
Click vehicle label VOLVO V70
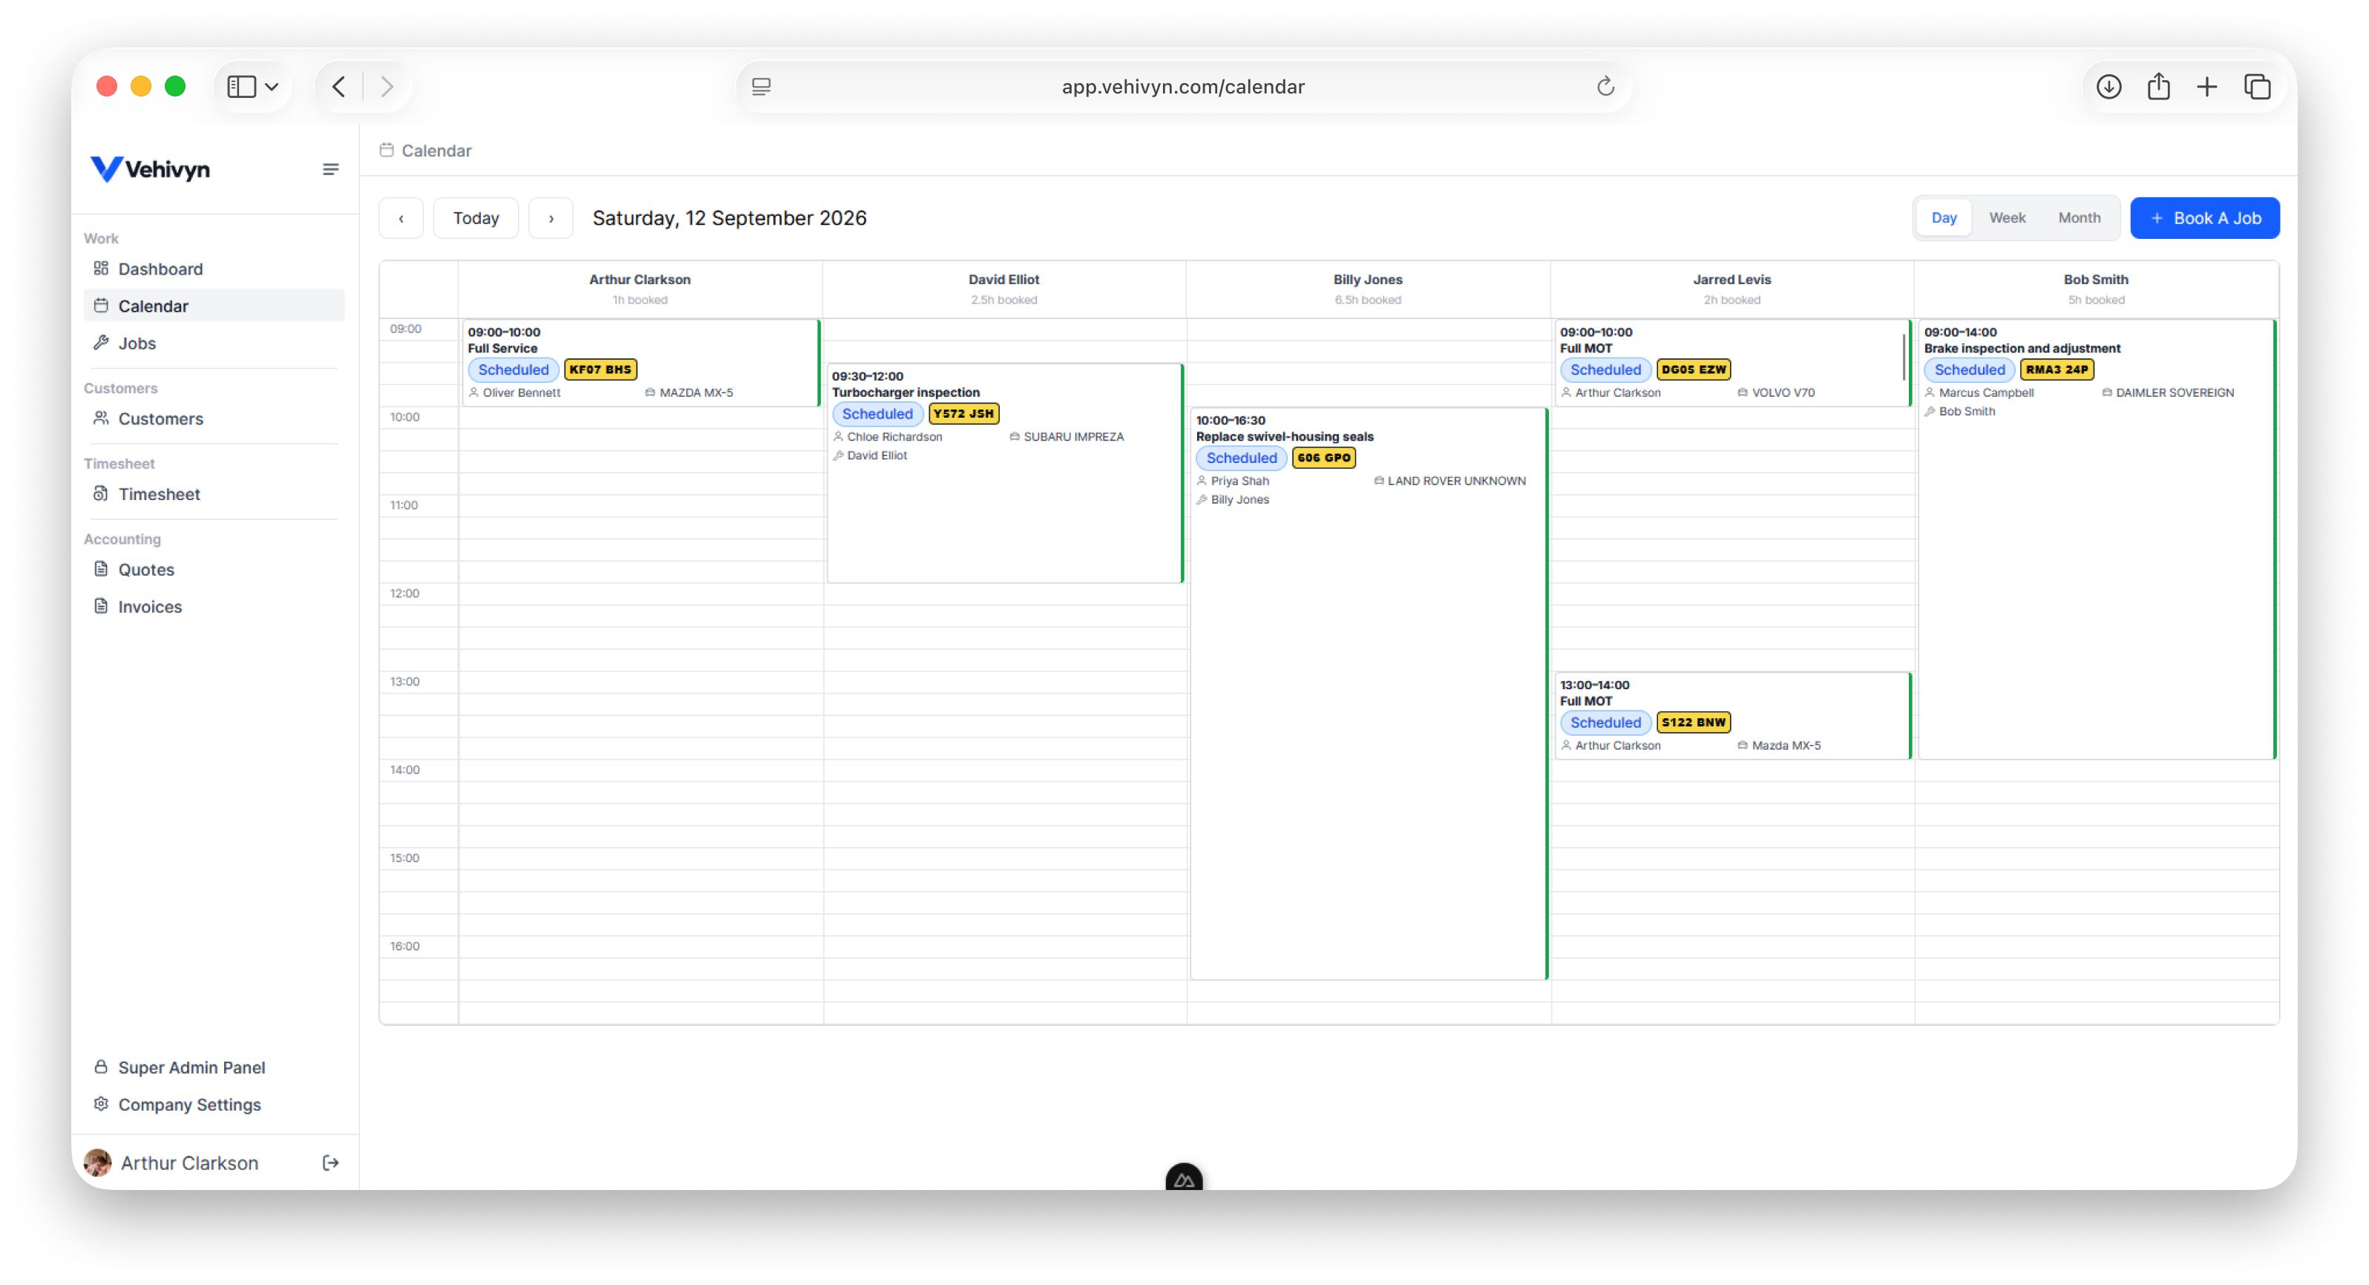point(1783,392)
